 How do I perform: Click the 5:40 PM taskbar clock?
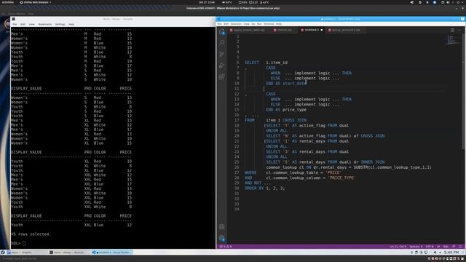point(451,253)
